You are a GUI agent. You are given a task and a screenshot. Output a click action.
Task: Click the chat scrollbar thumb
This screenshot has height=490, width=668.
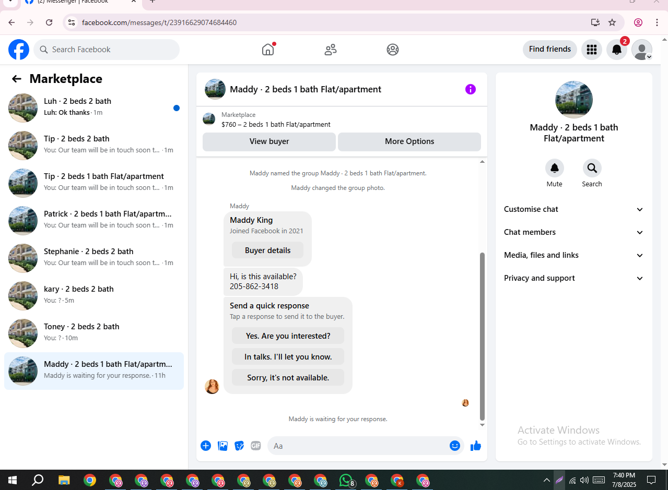pos(482,337)
